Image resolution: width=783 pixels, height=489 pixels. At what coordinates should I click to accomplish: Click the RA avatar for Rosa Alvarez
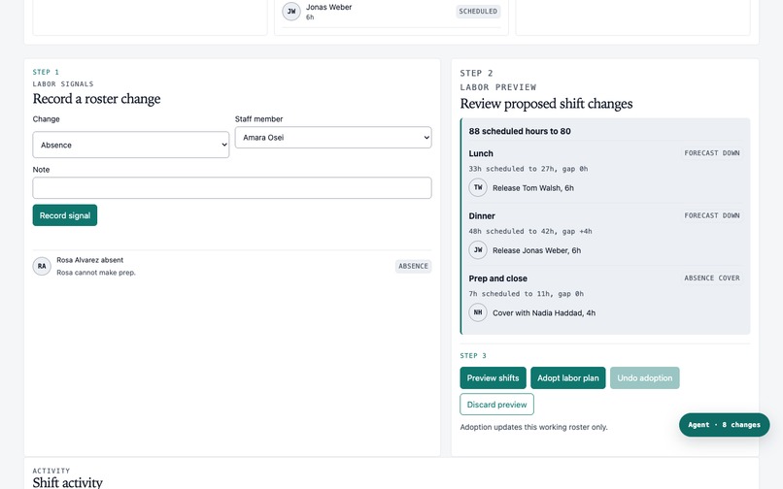point(42,266)
